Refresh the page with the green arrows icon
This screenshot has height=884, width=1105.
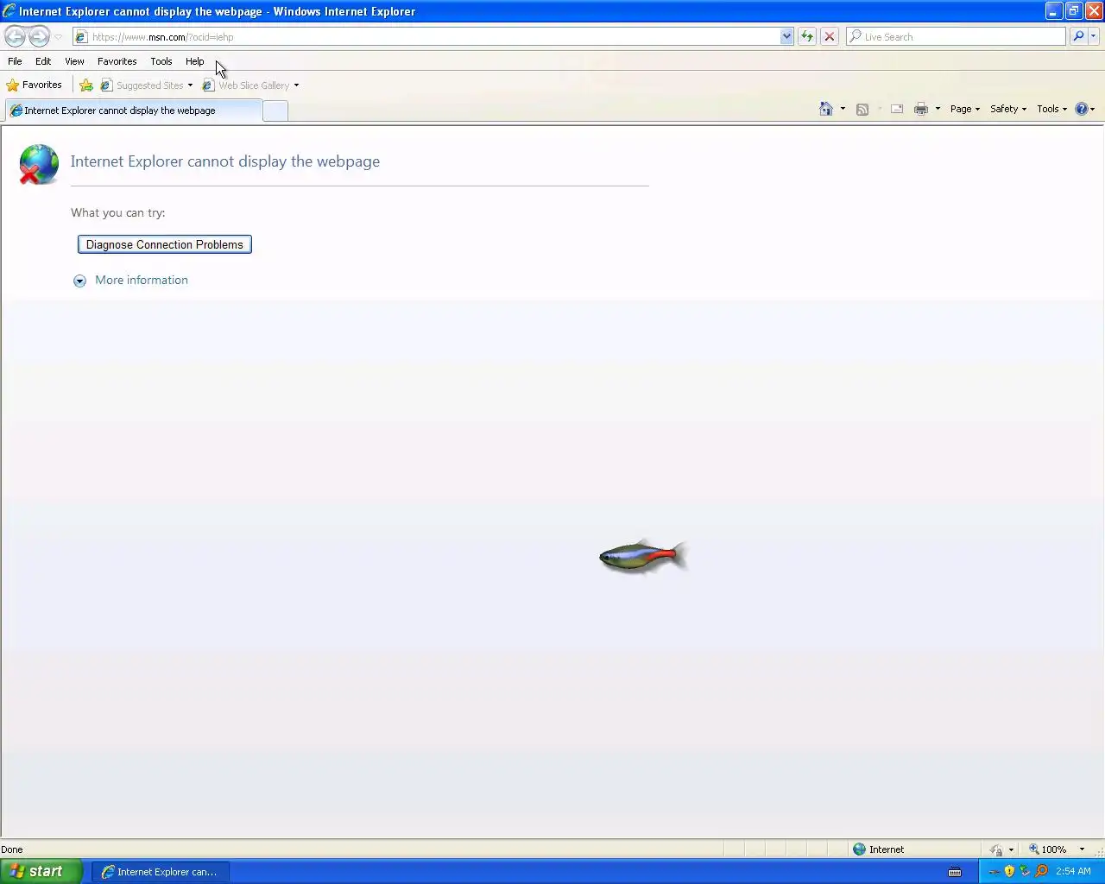point(807,37)
